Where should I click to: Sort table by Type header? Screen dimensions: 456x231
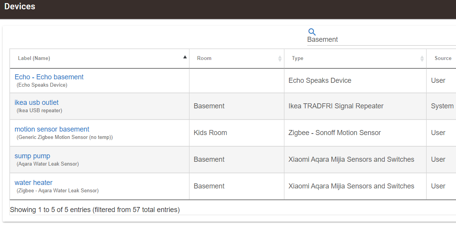(x=298, y=58)
